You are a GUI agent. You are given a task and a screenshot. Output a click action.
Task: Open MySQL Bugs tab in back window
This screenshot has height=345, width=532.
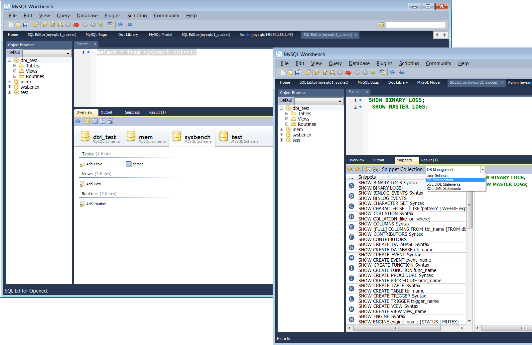tap(96, 35)
